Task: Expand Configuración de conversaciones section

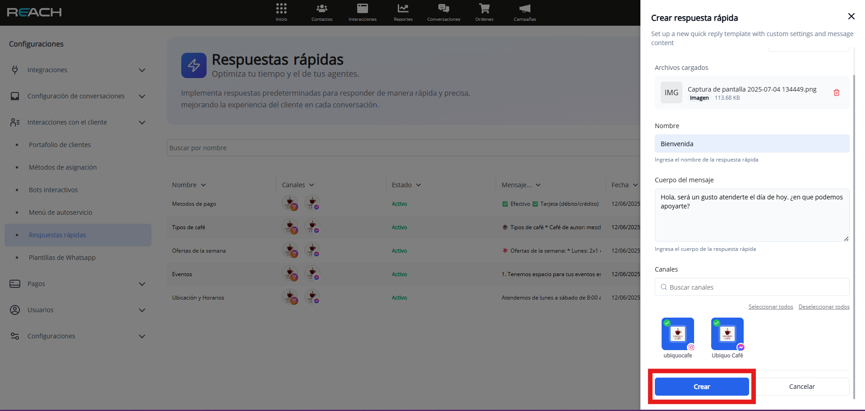Action: click(142, 96)
